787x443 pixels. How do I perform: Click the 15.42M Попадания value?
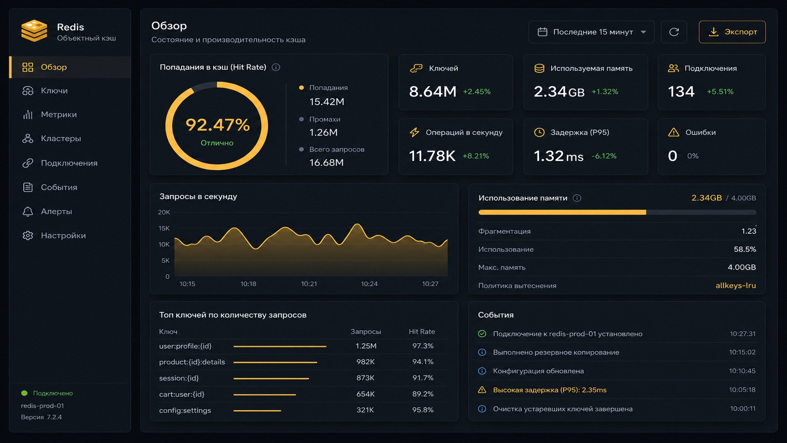pos(327,102)
